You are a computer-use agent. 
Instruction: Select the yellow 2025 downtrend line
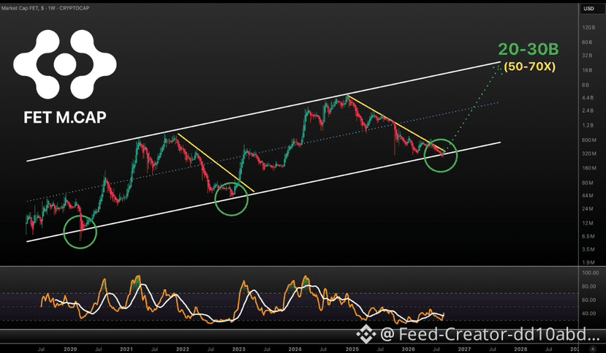point(396,124)
